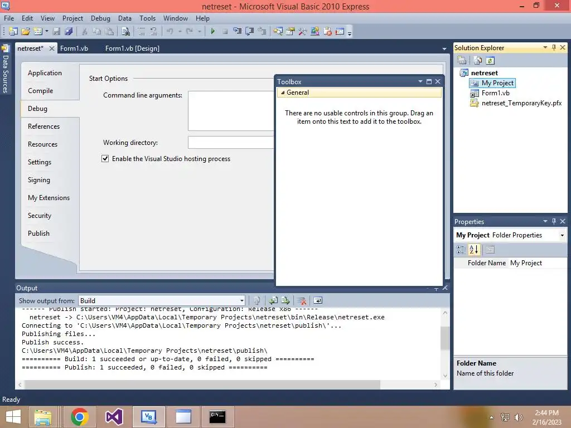Toggle Word Wrap in Output toolbar

tap(318, 300)
